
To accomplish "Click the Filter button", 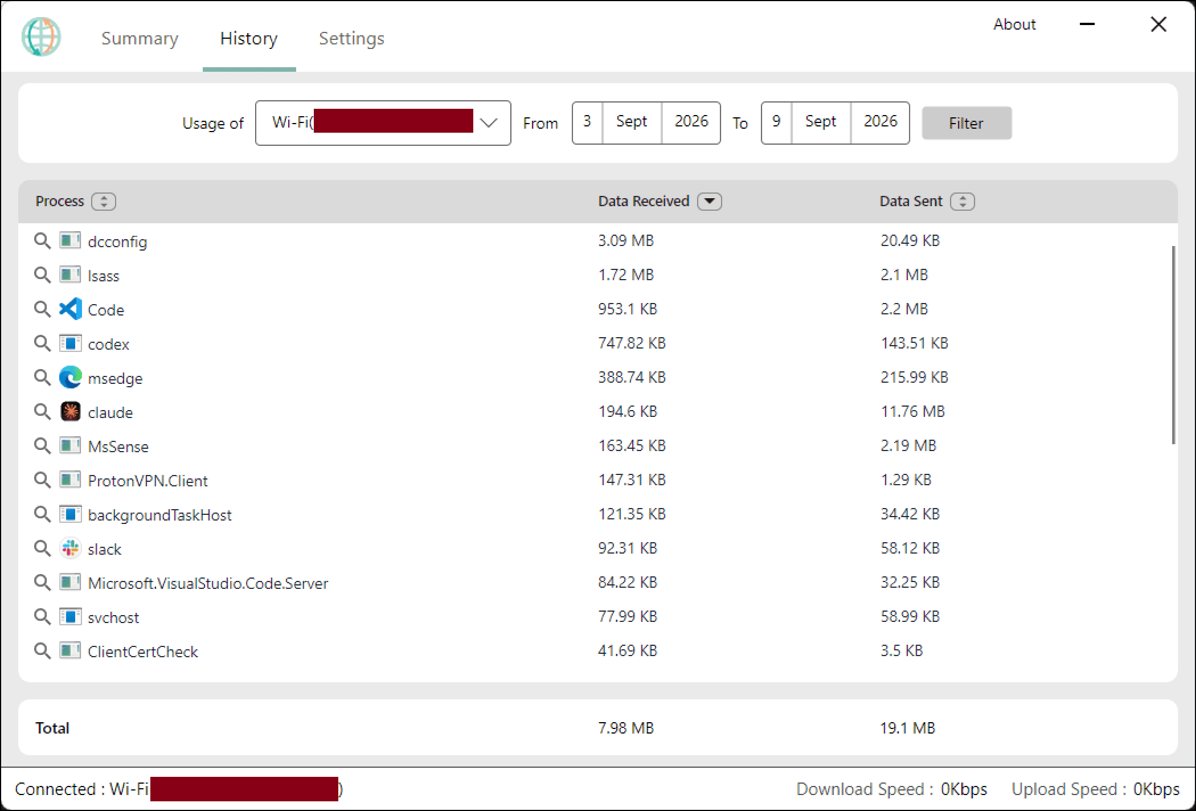I will coord(966,123).
